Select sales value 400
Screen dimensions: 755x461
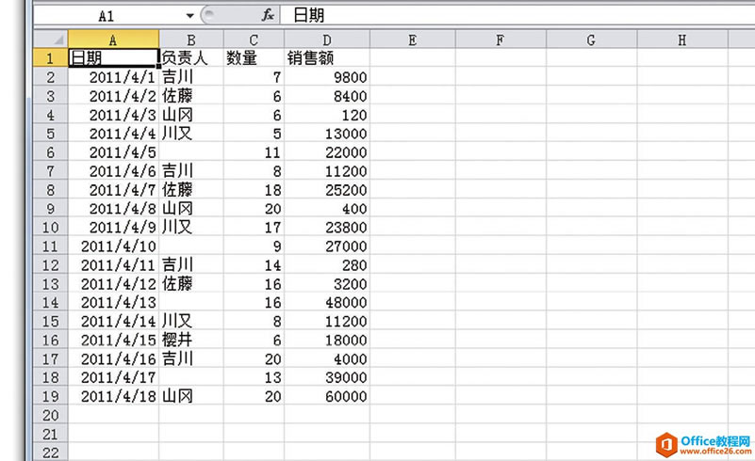(327, 209)
